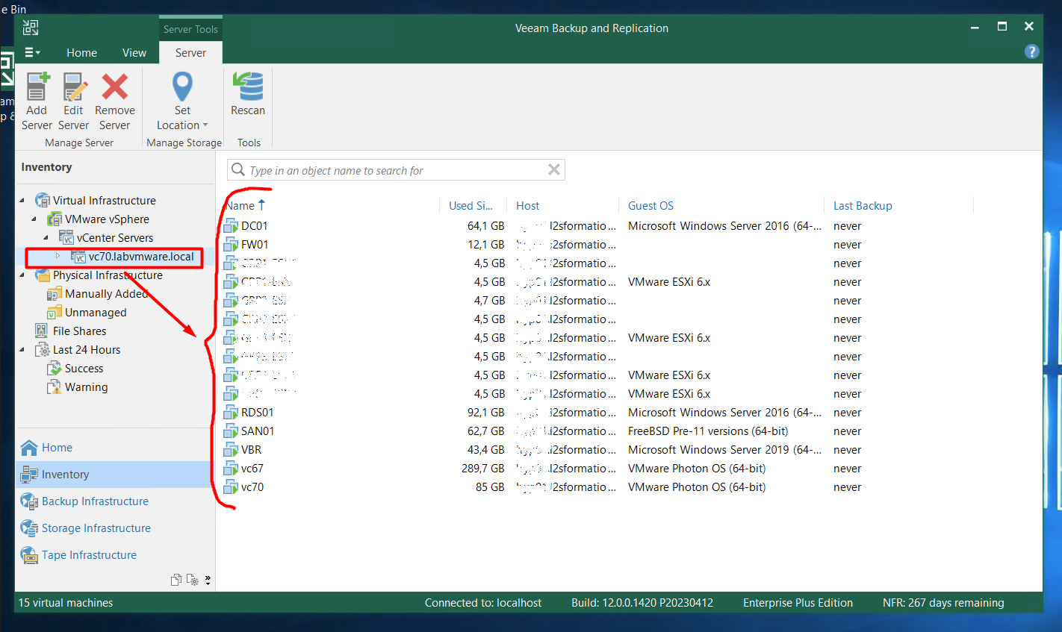
Task: Select Unmanaged tree item
Action: tap(96, 312)
